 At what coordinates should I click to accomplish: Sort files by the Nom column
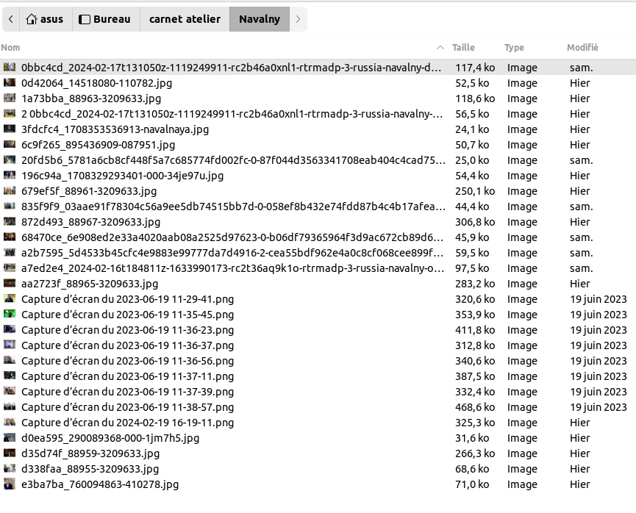click(x=10, y=48)
